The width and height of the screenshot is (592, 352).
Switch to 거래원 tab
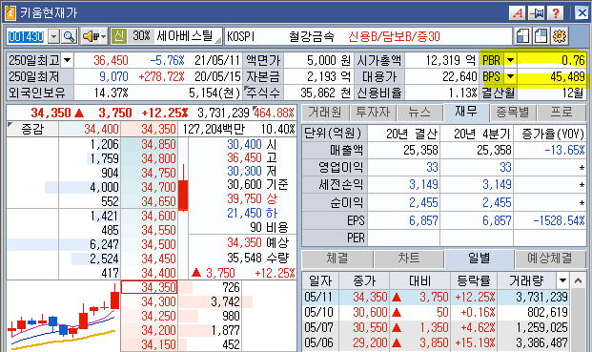coord(325,112)
